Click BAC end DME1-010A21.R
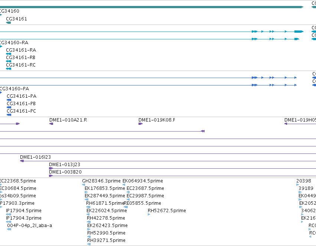 (68, 120)
